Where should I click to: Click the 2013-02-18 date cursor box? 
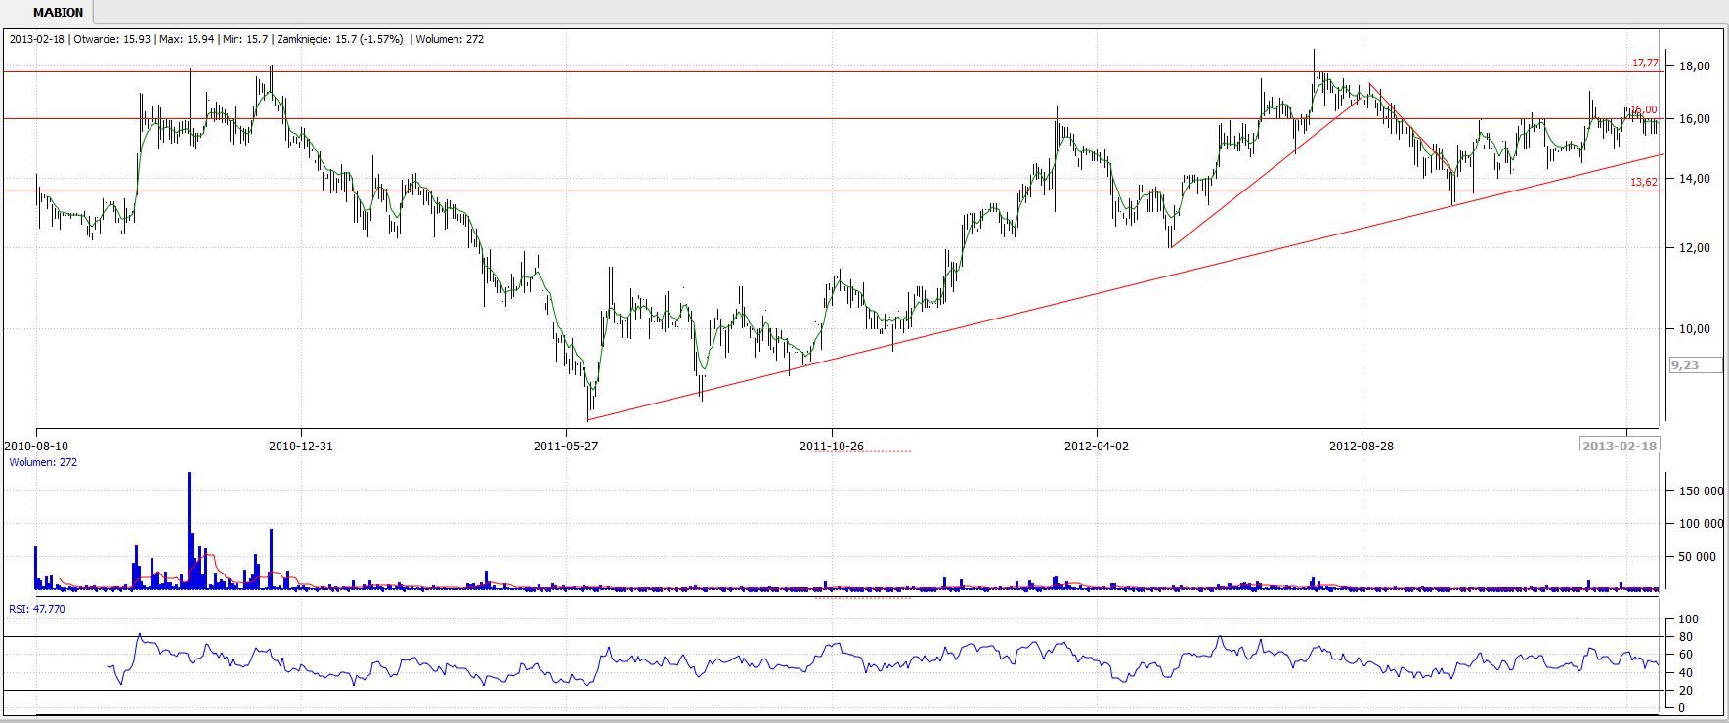coord(1620,446)
